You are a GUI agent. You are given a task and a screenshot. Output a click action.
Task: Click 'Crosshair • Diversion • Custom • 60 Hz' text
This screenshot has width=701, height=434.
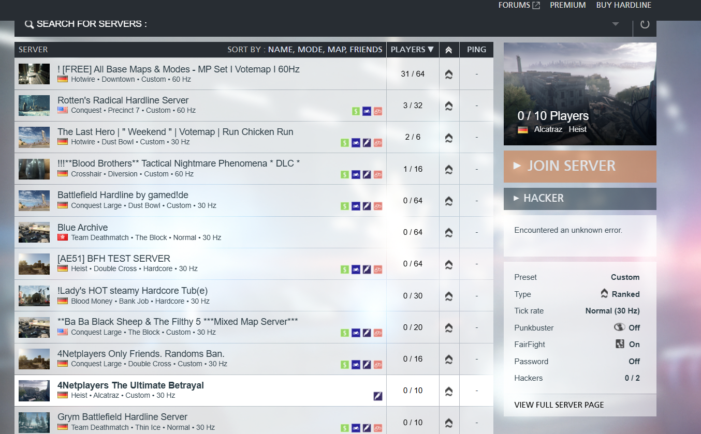133,174
